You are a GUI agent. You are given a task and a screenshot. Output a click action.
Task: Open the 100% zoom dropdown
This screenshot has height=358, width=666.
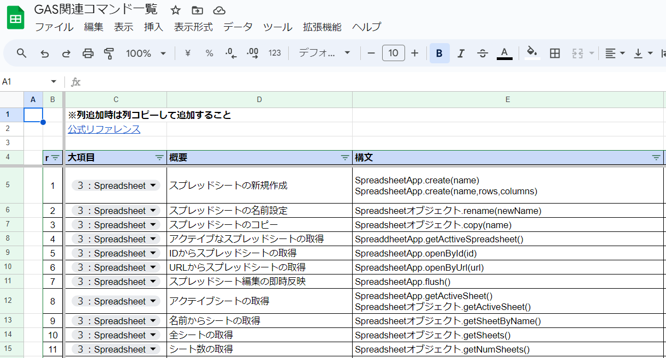click(146, 53)
